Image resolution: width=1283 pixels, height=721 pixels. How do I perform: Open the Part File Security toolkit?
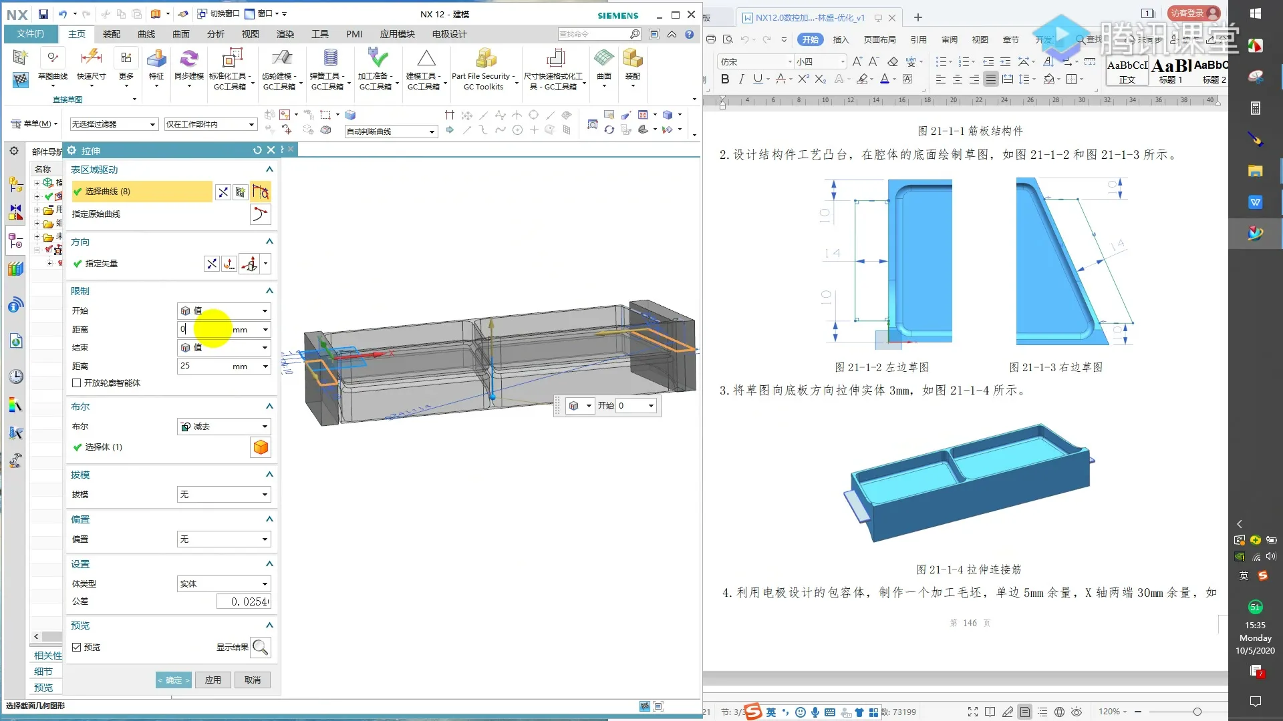point(485,59)
